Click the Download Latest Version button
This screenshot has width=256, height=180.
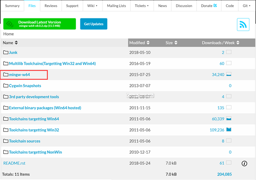click(x=40, y=24)
